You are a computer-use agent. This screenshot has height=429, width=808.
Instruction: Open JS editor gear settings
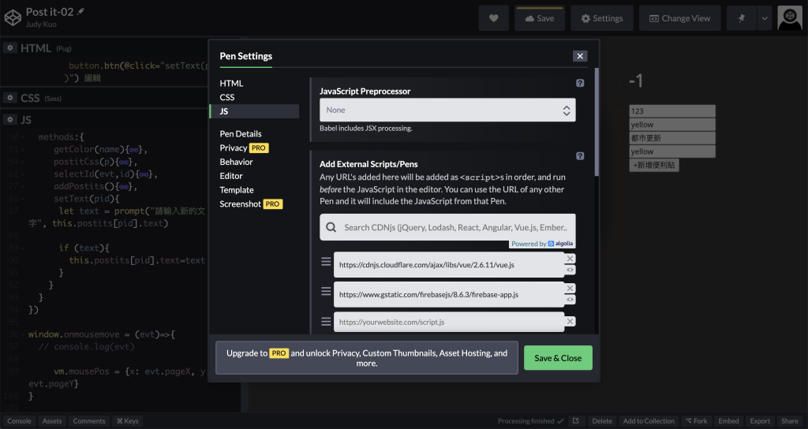click(9, 120)
